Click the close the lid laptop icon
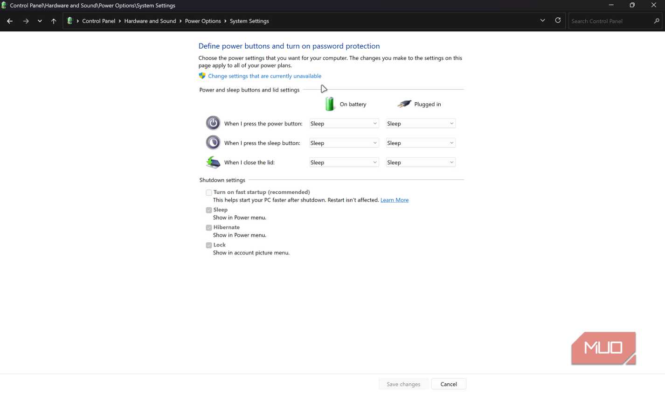Screen dimensions: 665x394 (x=213, y=162)
